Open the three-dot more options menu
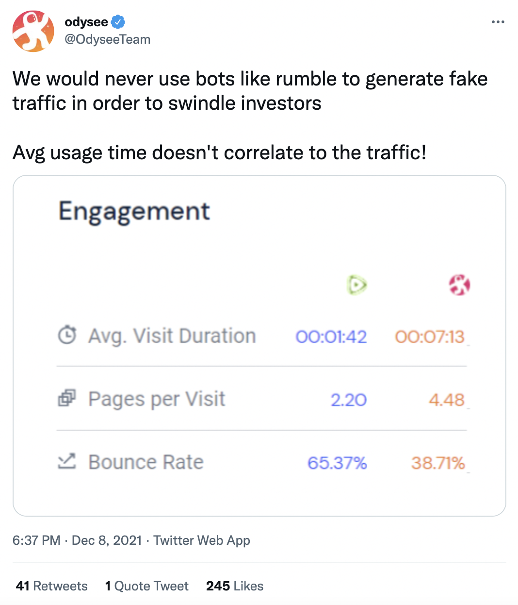518x605 pixels. point(498,22)
